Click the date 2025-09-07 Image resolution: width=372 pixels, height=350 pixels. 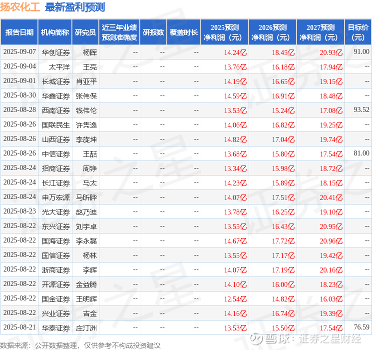coord(19,52)
